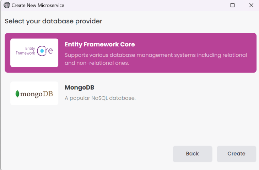The width and height of the screenshot is (259, 170).
Task: Close the Create New Microservice dialog
Action: [x=251, y=5]
